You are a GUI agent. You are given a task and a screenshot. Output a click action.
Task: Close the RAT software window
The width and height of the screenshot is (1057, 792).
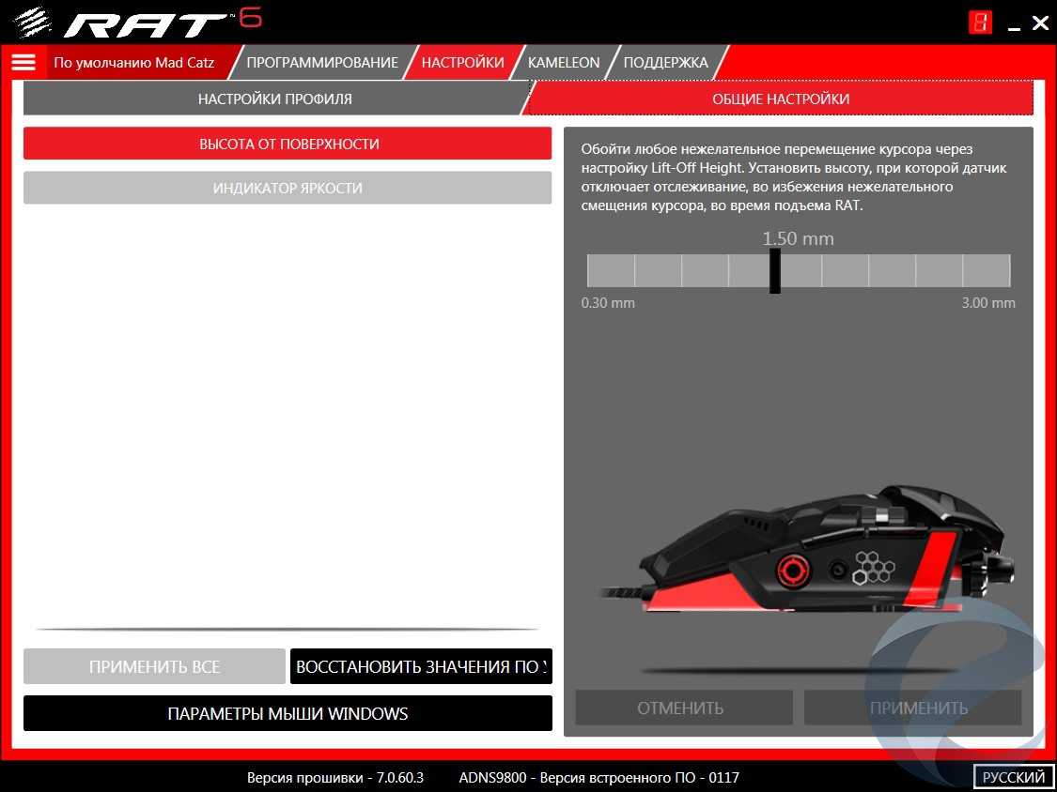pos(1040,23)
